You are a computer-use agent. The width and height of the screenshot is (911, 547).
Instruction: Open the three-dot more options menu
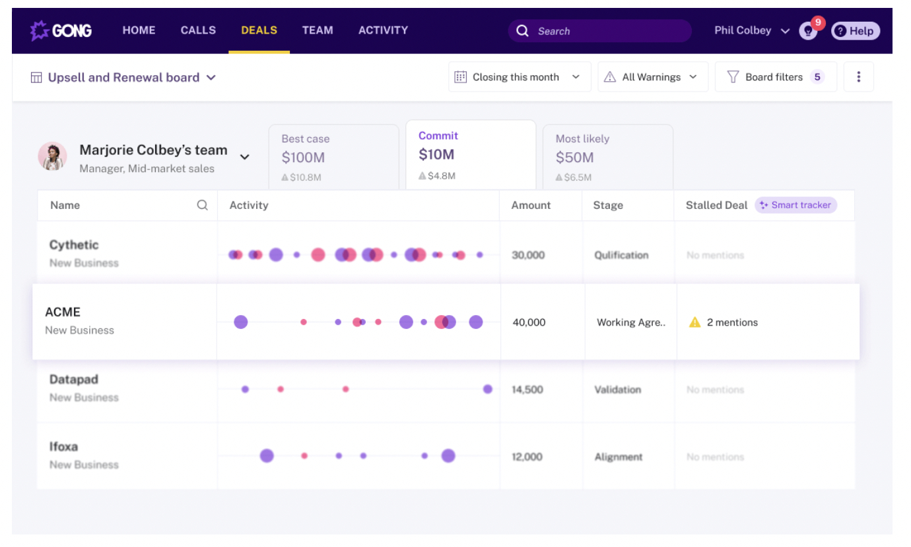tap(858, 77)
